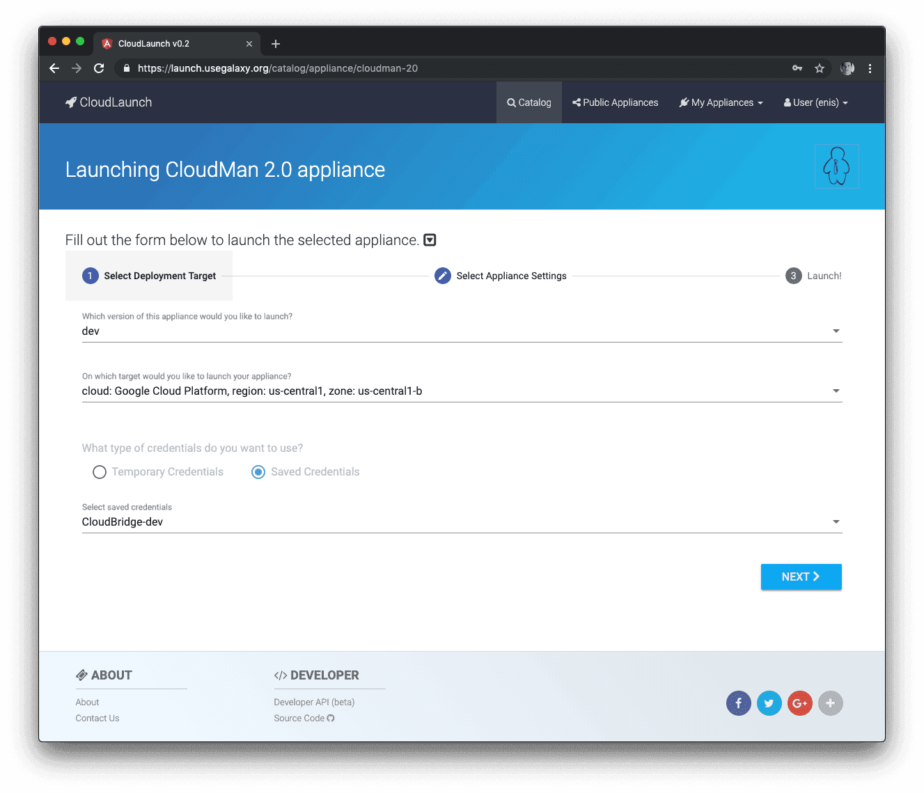This screenshot has width=924, height=793.
Task: Click the gray plus social icon
Action: 830,703
